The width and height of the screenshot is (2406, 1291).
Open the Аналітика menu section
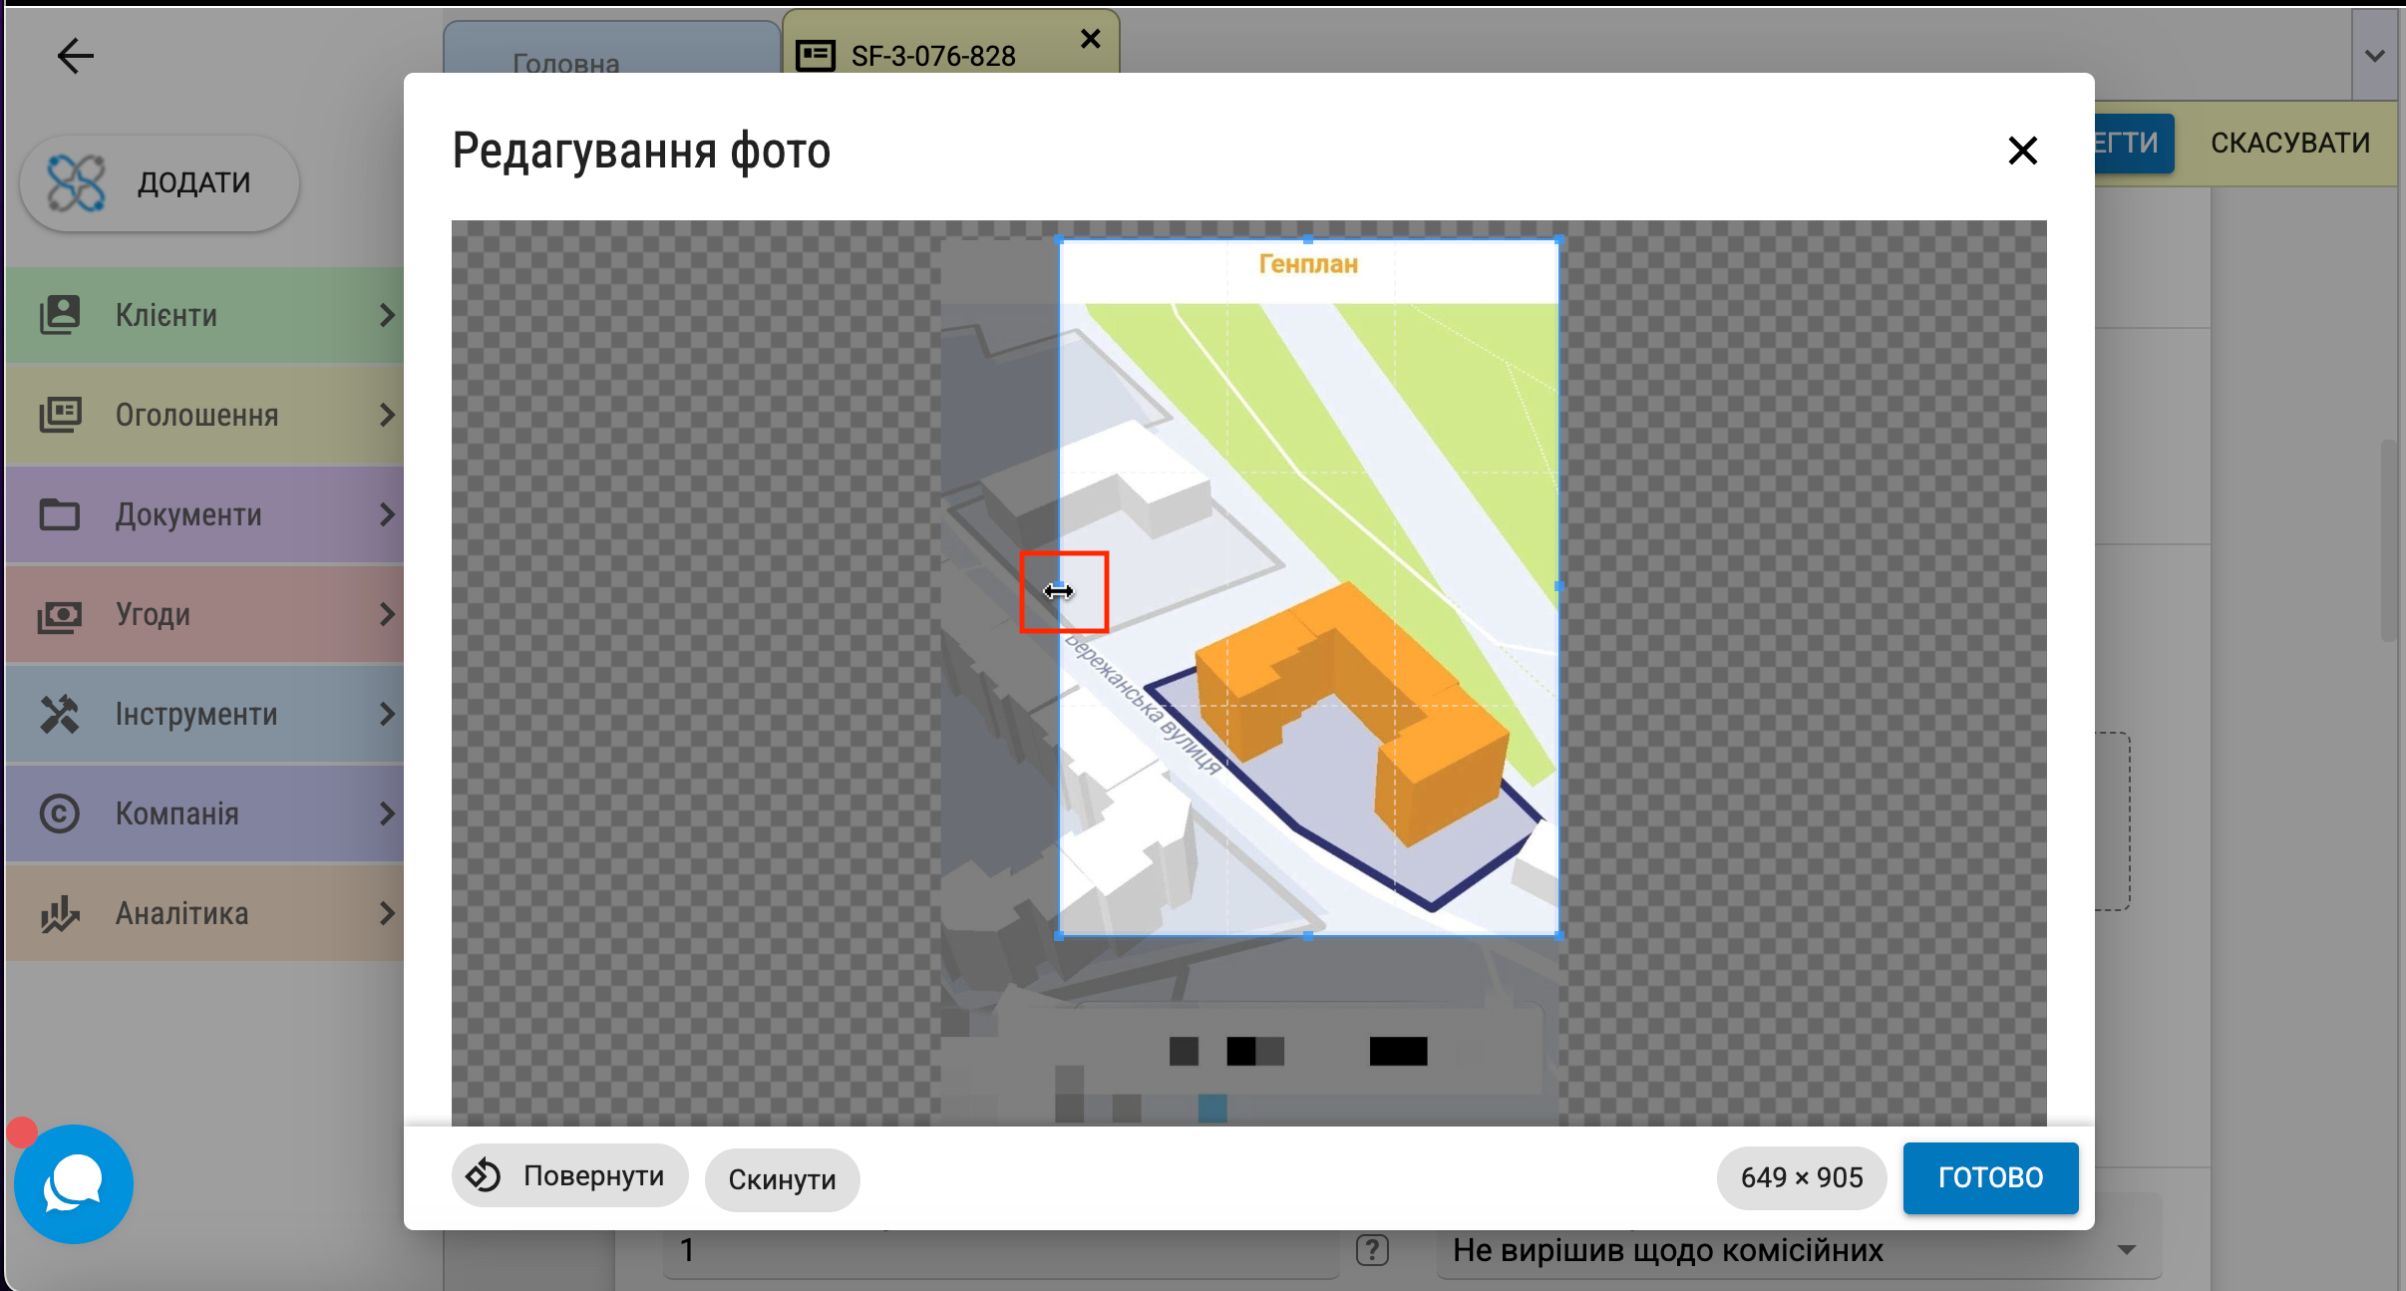pos(204,913)
